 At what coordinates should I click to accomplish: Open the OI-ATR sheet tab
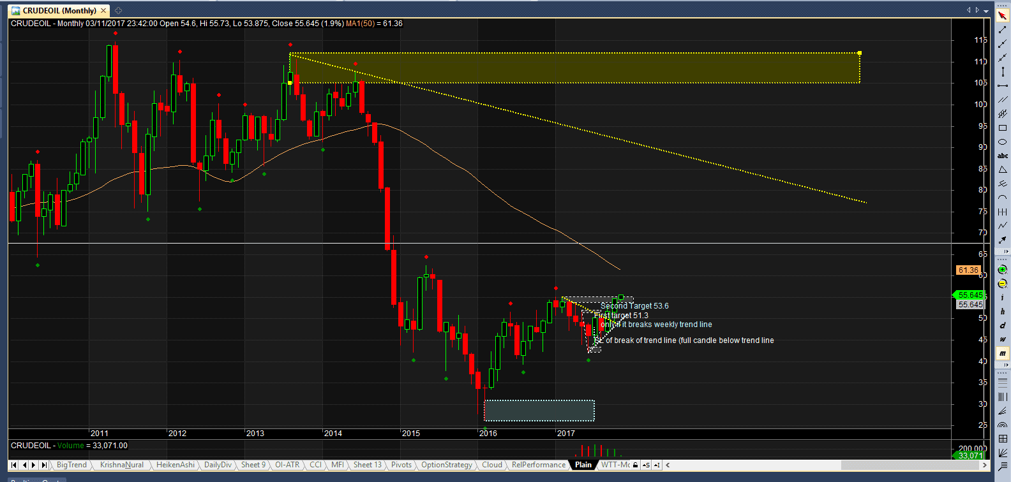tap(287, 465)
